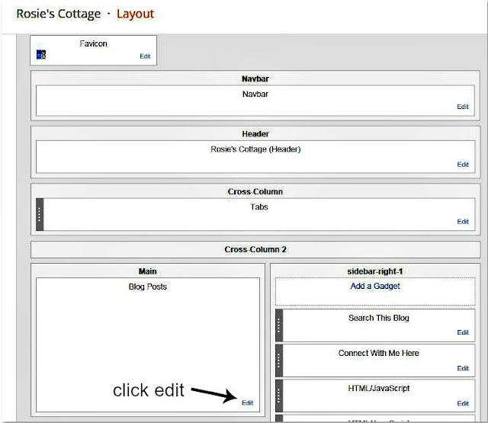Click the Tabs gadget label
This screenshot has height=423, width=488.
click(x=259, y=207)
